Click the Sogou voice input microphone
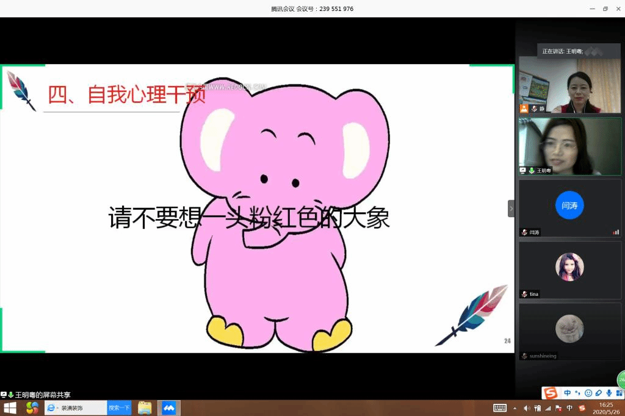The height and width of the screenshot is (416, 625). click(609, 393)
